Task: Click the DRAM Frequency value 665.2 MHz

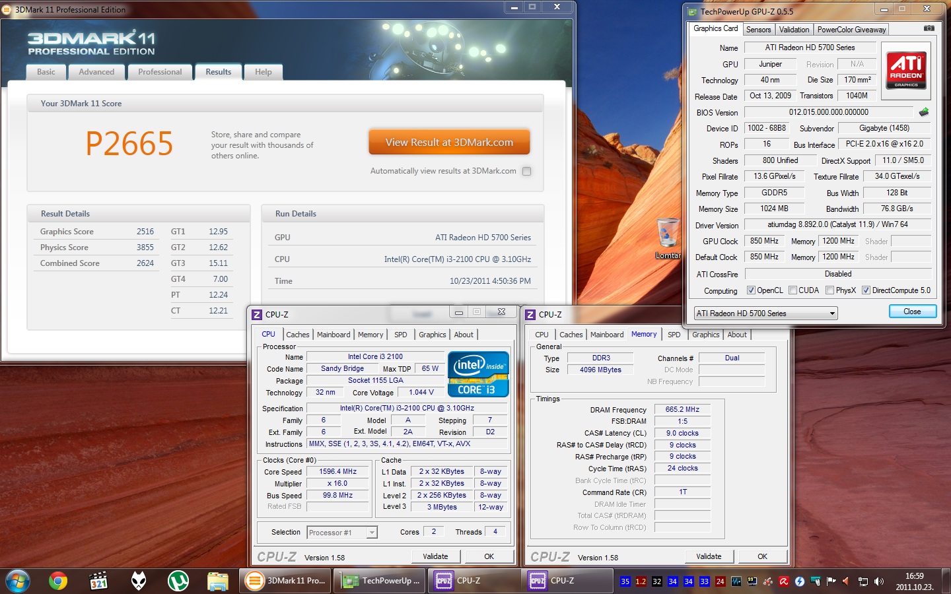Action: [682, 409]
